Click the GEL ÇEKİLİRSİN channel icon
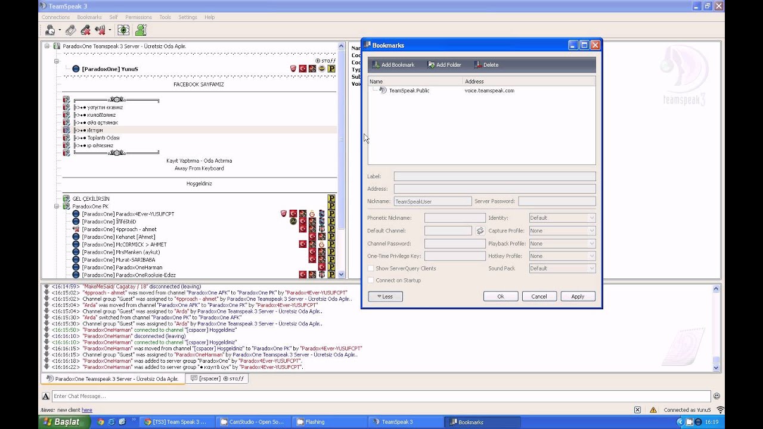 (x=66, y=198)
